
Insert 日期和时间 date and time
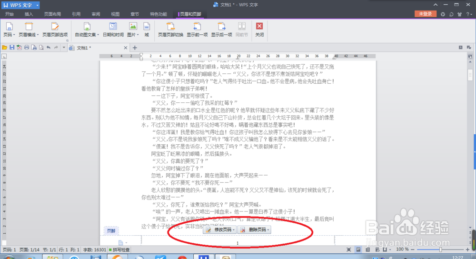(113, 30)
